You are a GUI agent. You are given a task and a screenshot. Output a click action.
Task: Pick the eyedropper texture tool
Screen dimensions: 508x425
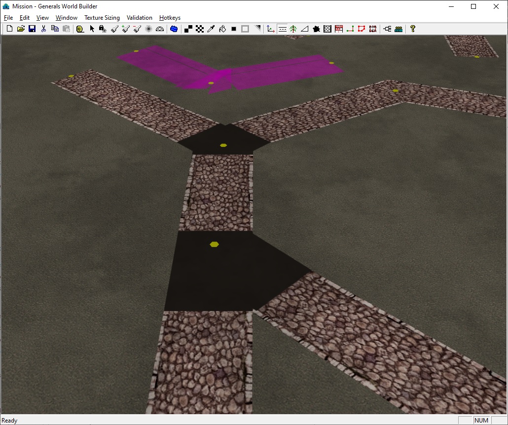click(211, 29)
